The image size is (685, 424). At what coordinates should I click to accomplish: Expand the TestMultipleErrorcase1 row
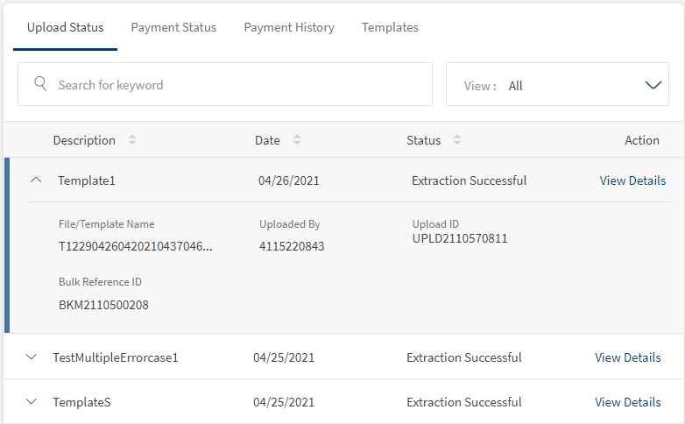(32, 357)
